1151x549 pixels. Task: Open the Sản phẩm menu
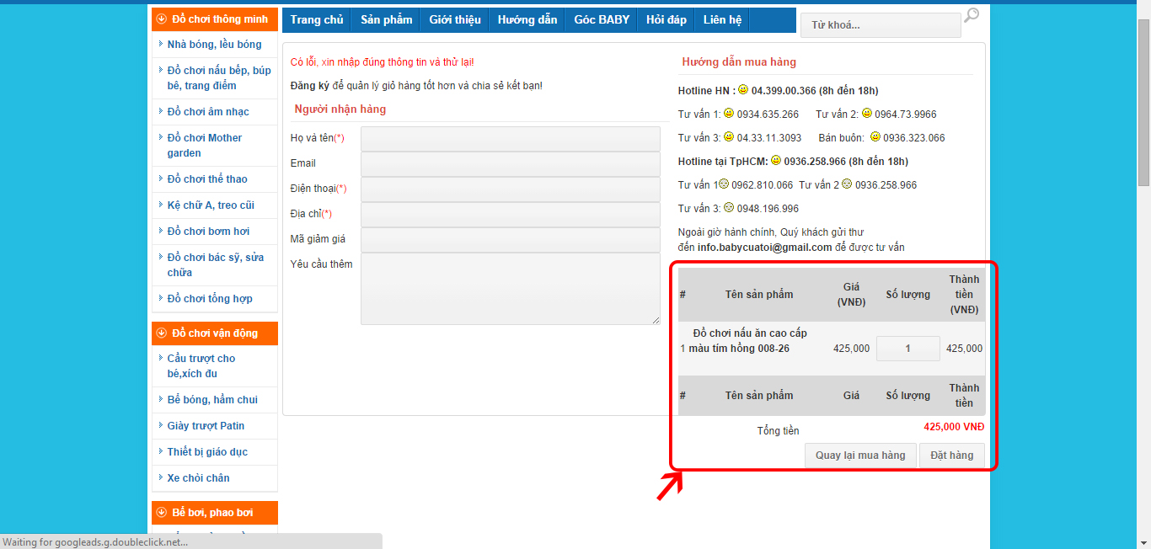coord(387,20)
